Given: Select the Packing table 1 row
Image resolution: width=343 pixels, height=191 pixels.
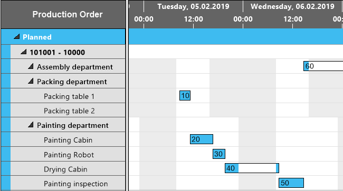Looking at the screenshot, I should coord(68,96).
